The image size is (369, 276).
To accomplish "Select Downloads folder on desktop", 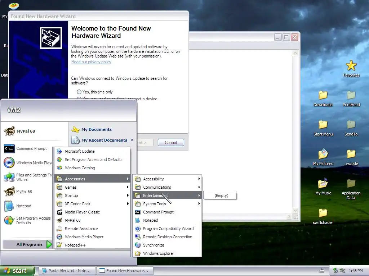I will click(x=323, y=98).
